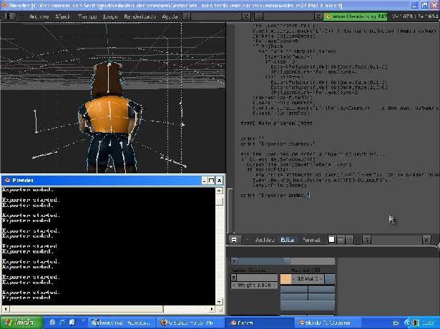Delete current screen with its X button

coord(246,16)
